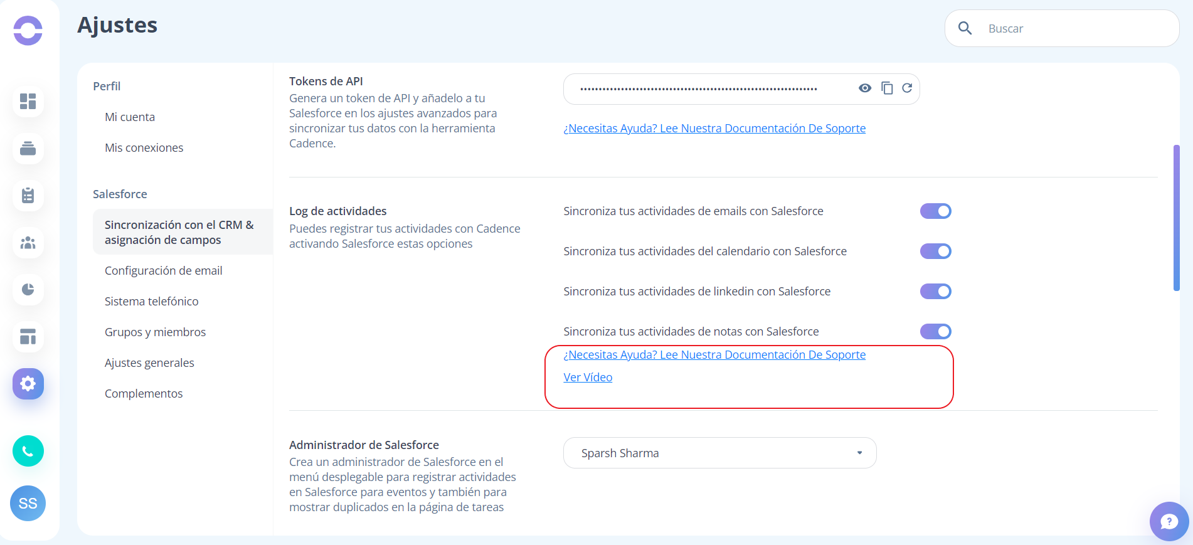Open Grupos y miembros settings
1193x545 pixels.
pos(156,332)
